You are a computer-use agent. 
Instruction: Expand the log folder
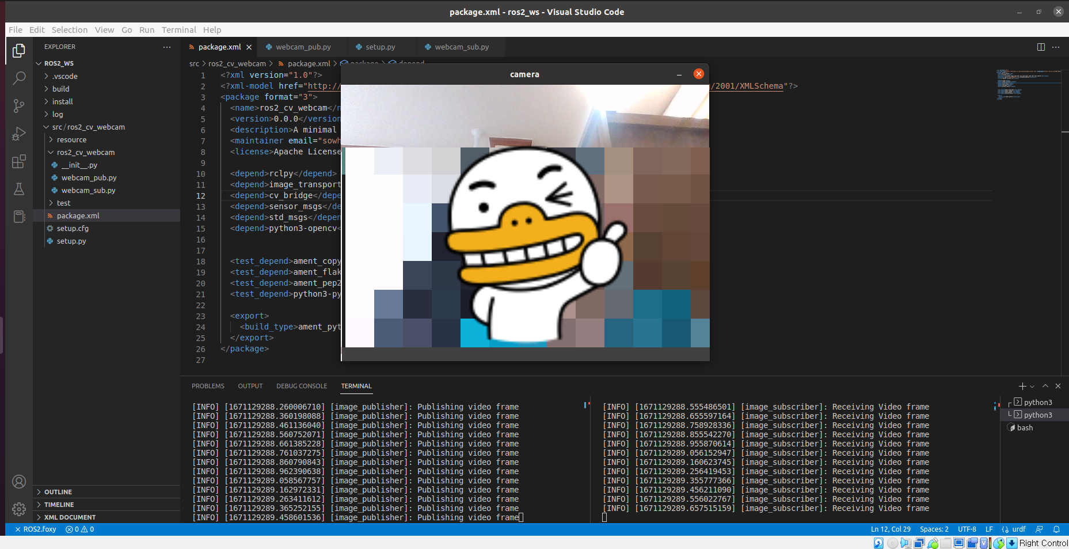point(106,114)
